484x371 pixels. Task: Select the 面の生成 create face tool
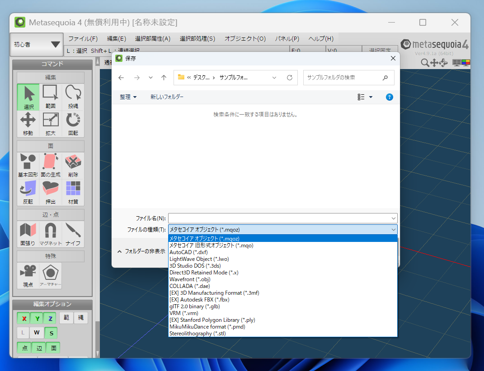pyautogui.click(x=50, y=165)
